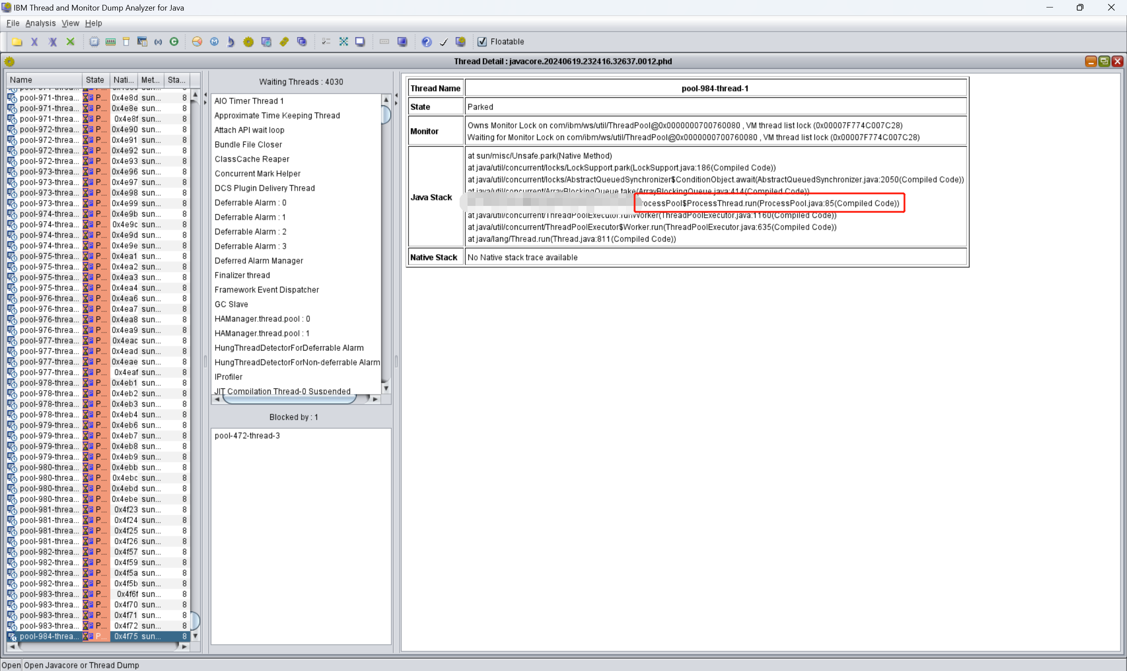Click the Met... column header

pyautogui.click(x=151, y=80)
